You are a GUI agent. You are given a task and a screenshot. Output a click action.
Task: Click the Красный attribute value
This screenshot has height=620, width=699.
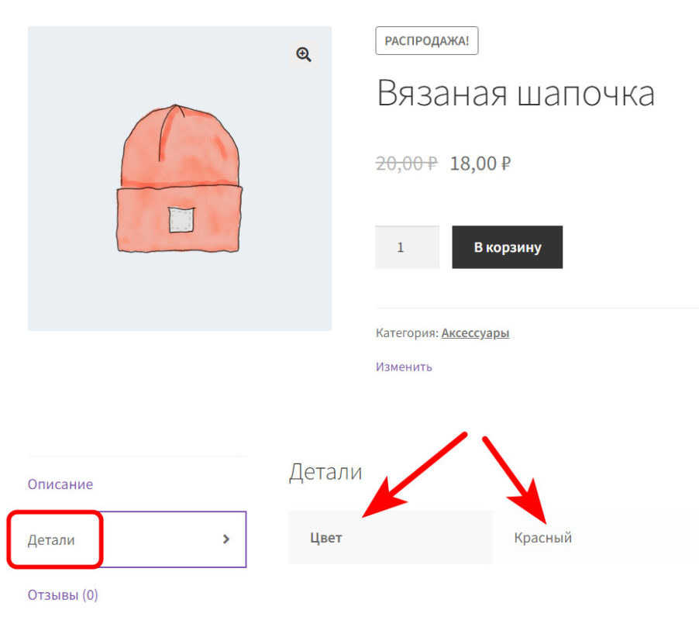click(543, 538)
